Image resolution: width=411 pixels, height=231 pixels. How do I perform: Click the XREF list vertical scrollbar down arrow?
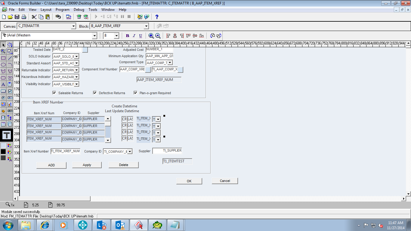[x=108, y=140]
